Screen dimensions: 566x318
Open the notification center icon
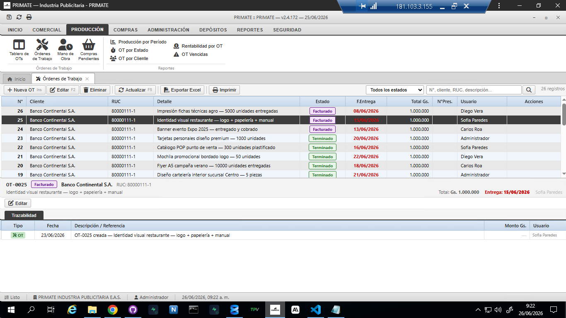click(553, 309)
